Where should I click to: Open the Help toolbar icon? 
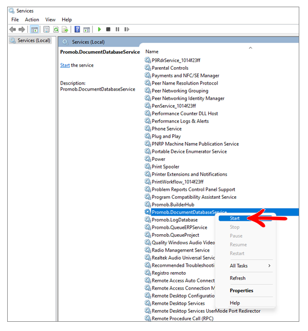pyautogui.click(x=77, y=29)
